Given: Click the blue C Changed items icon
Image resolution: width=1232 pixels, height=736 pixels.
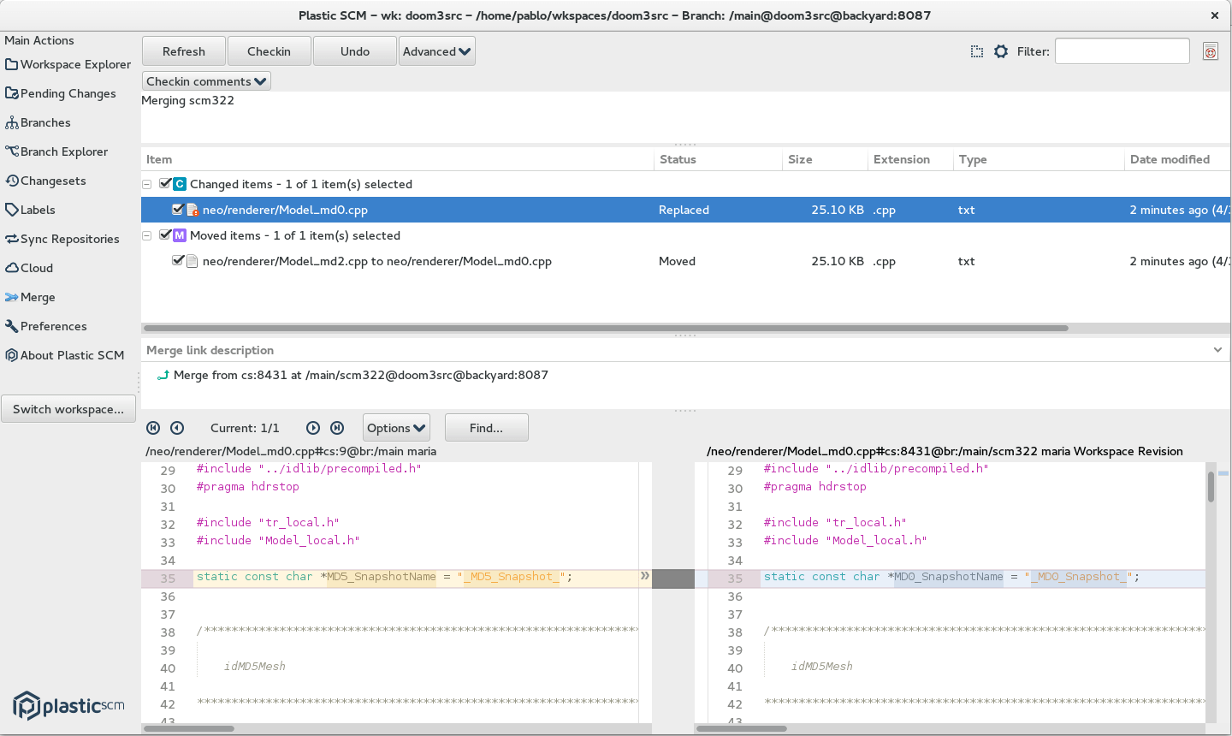Looking at the screenshot, I should (180, 184).
